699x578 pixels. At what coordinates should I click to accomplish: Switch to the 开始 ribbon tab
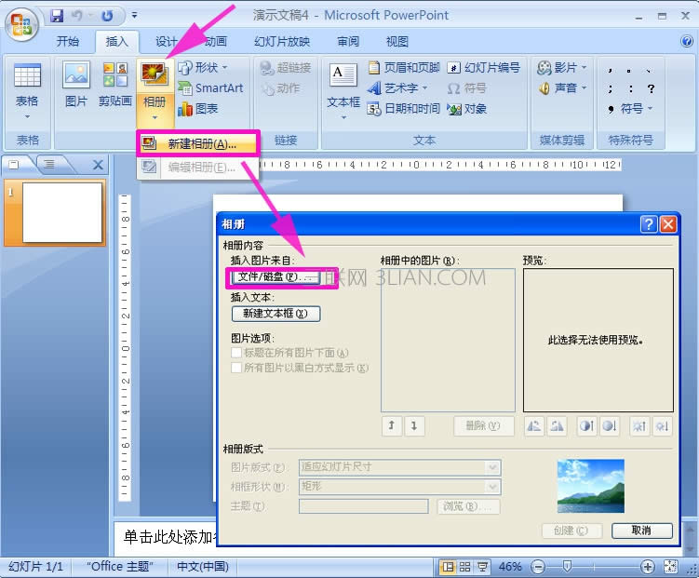68,42
